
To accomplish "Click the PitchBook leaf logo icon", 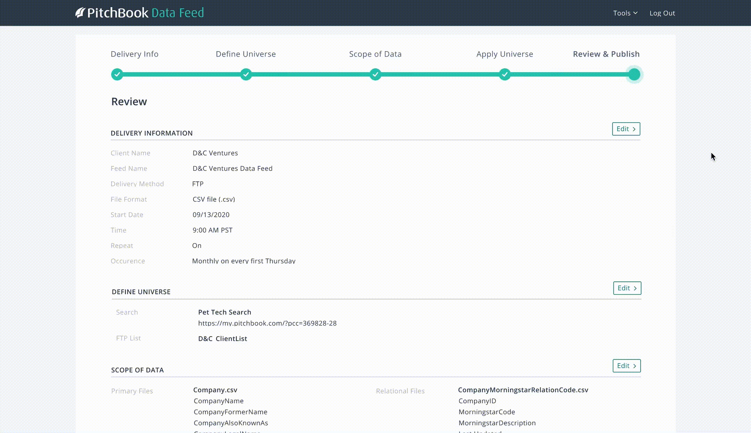I will tap(80, 13).
